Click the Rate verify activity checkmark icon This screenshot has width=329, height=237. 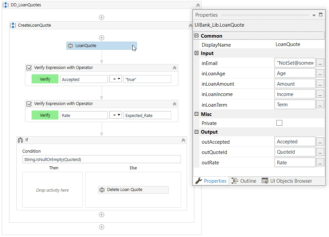(29, 104)
